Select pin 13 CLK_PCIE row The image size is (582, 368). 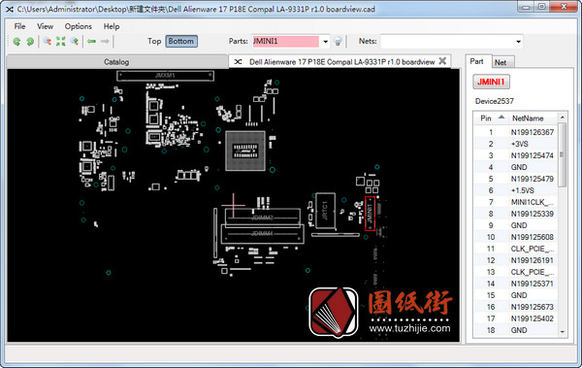point(516,272)
